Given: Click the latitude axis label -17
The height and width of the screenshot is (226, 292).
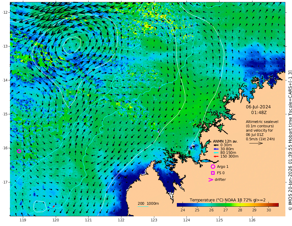Looking at the screenshot, I should (x=5, y=182).
